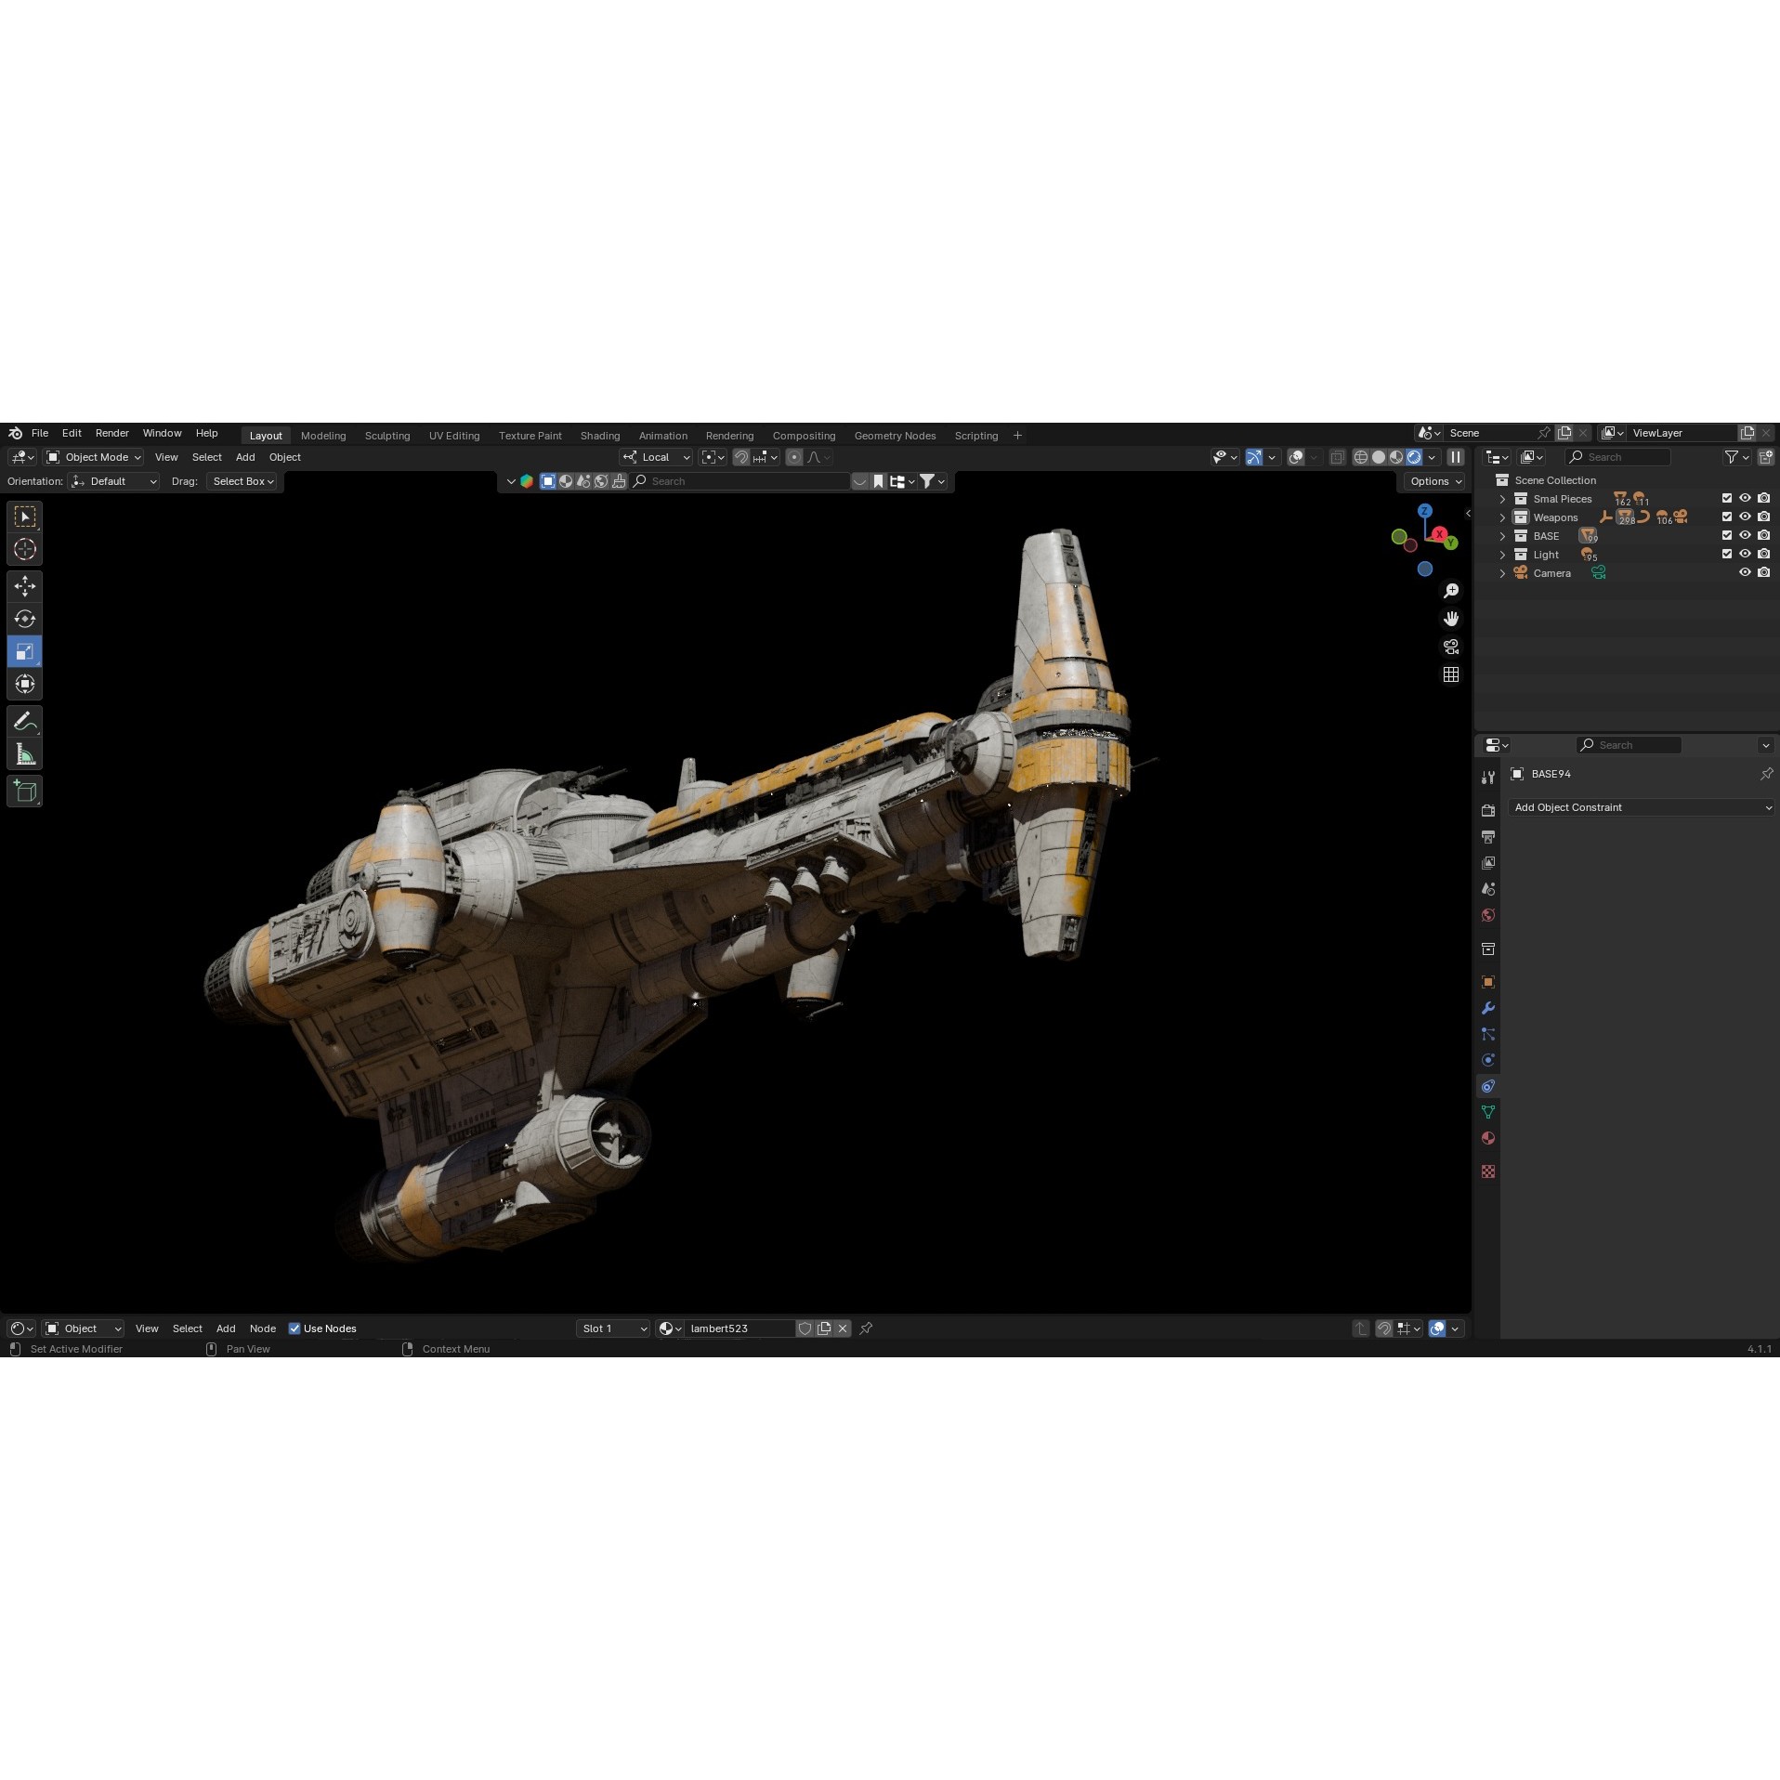Select the Add Cube tool
The height and width of the screenshot is (1780, 1780).
click(x=25, y=792)
